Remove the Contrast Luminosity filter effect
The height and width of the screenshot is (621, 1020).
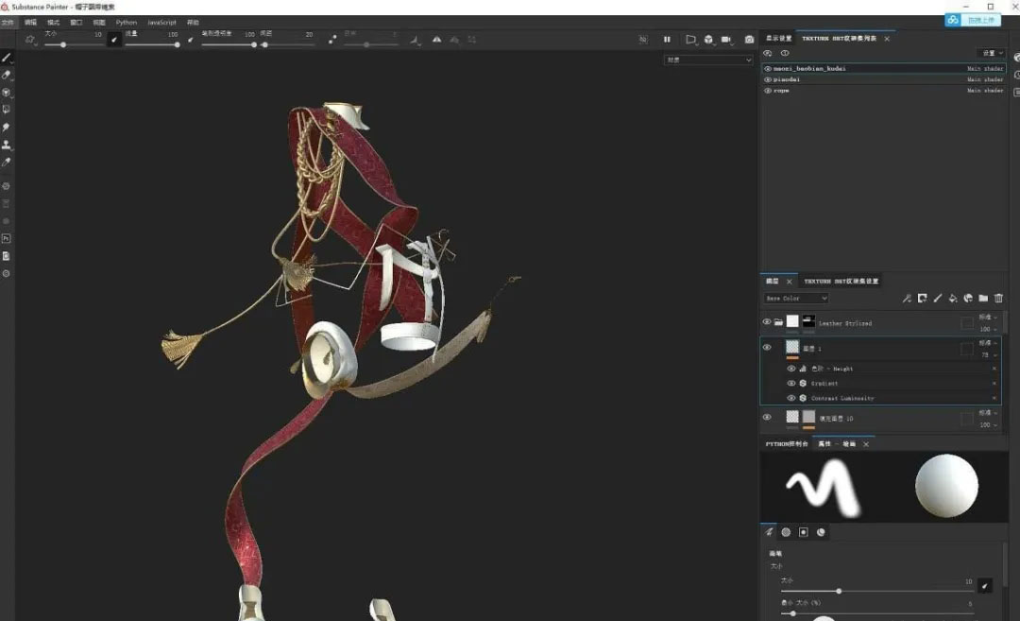[994, 398]
